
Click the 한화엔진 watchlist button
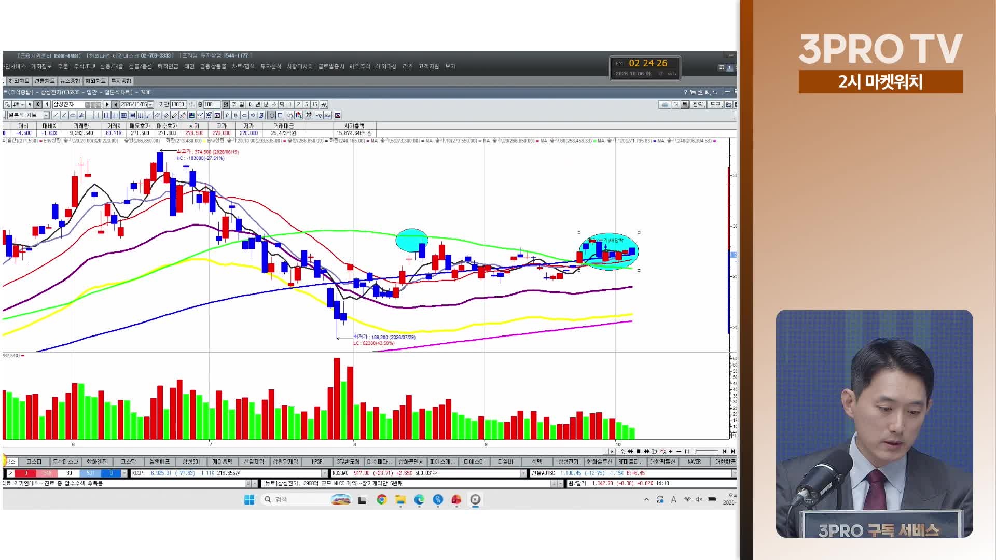[x=96, y=461]
